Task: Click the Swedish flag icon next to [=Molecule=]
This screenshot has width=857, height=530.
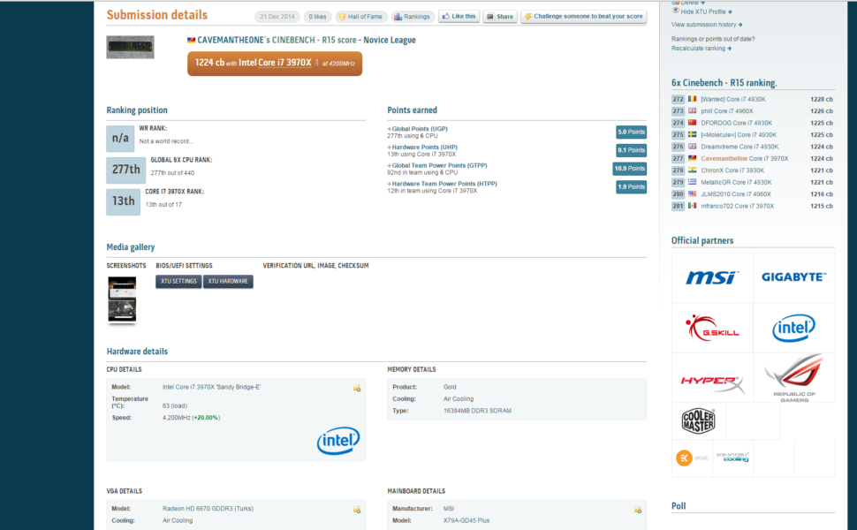Action: [x=692, y=134]
